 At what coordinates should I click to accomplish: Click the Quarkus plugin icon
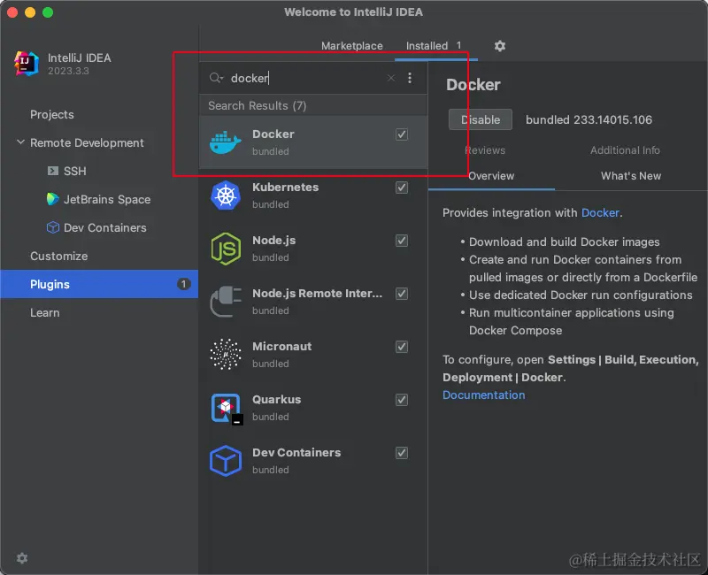[225, 408]
